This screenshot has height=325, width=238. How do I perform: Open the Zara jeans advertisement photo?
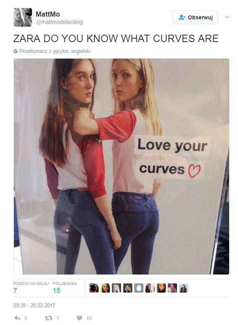122,167
